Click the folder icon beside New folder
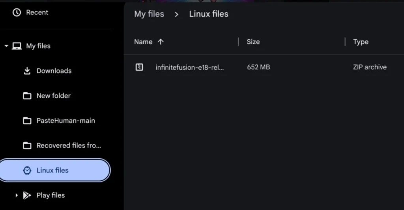Viewport: 404px width, 210px height. coord(27,96)
